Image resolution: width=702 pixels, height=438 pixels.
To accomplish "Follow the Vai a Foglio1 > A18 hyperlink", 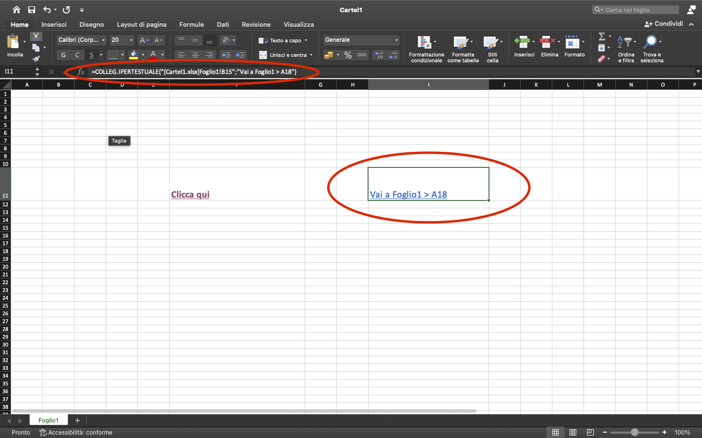I will click(408, 195).
